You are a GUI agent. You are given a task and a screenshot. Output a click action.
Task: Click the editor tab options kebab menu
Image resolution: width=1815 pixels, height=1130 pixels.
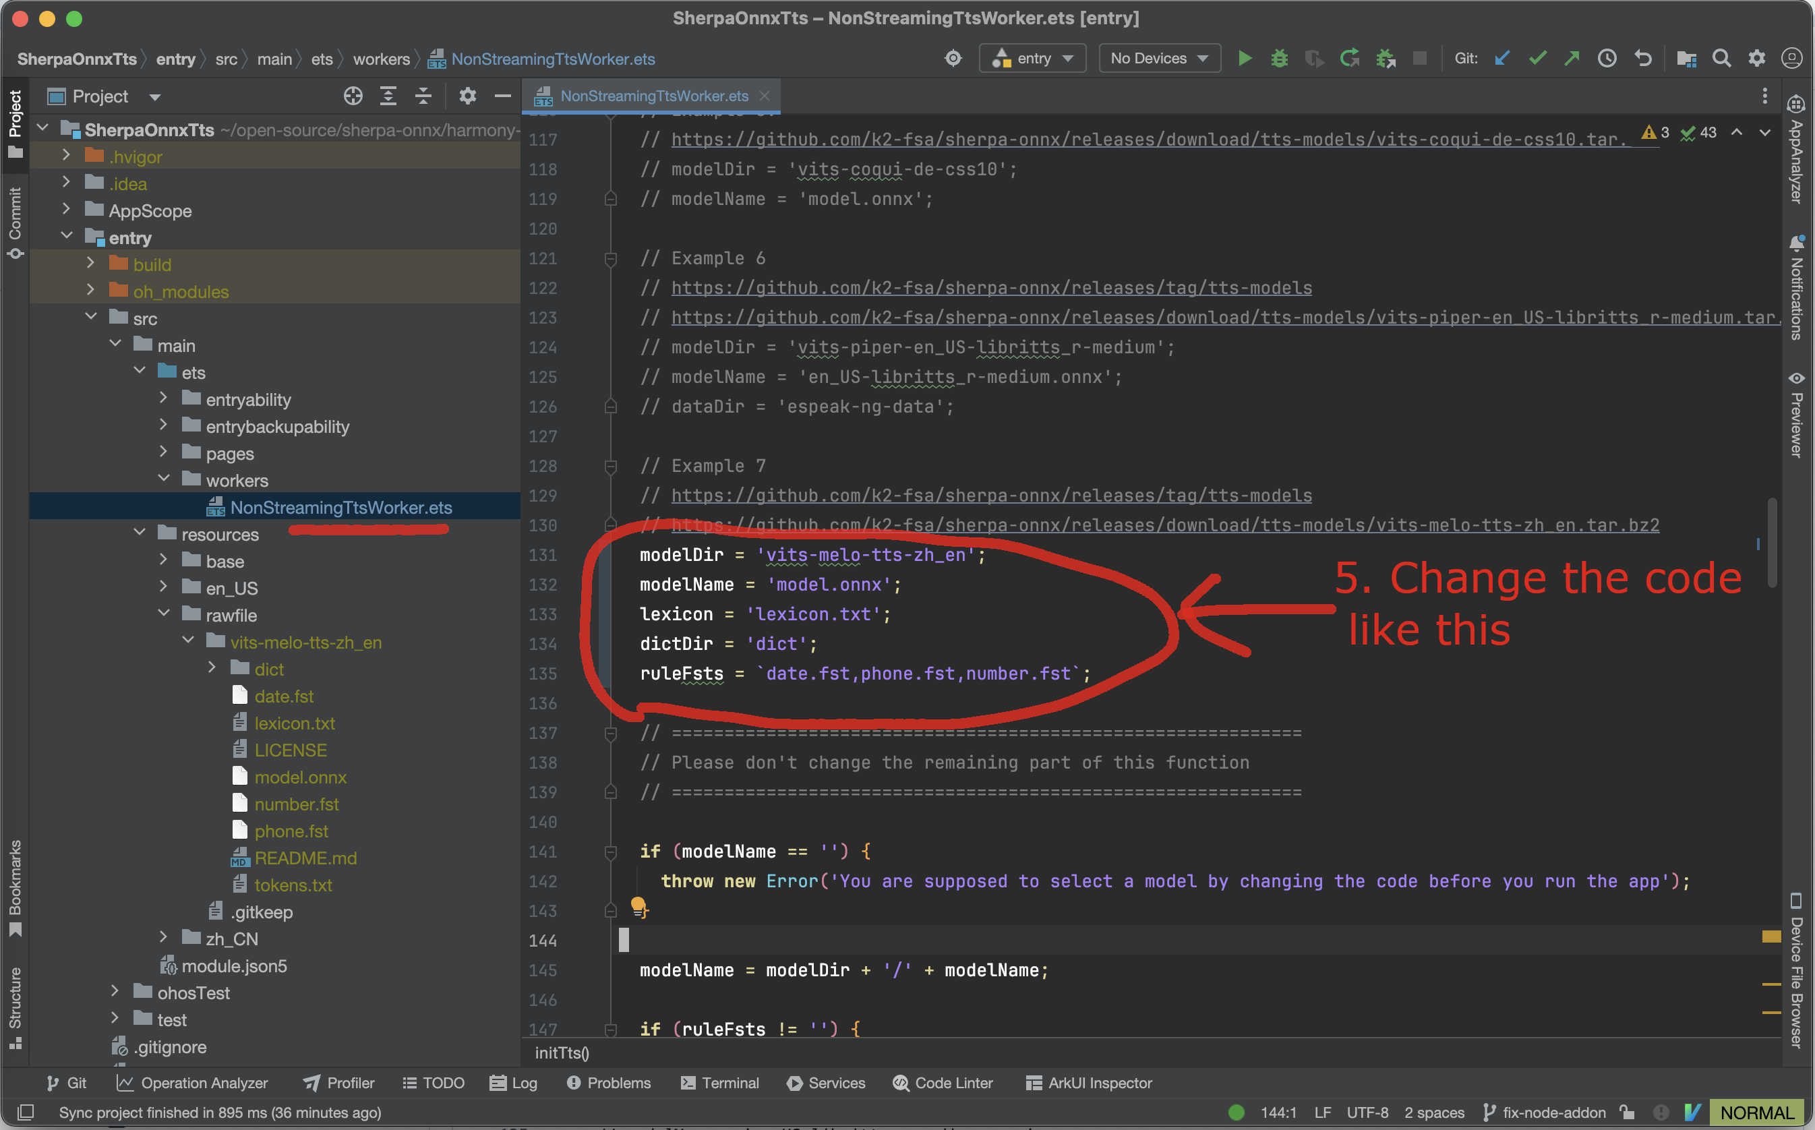tap(1765, 96)
